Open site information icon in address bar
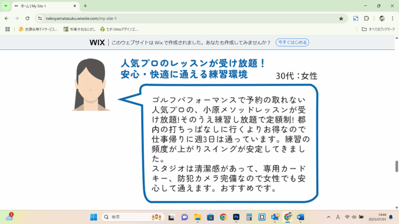Viewport: 399px width, 224px height. click(x=40, y=18)
